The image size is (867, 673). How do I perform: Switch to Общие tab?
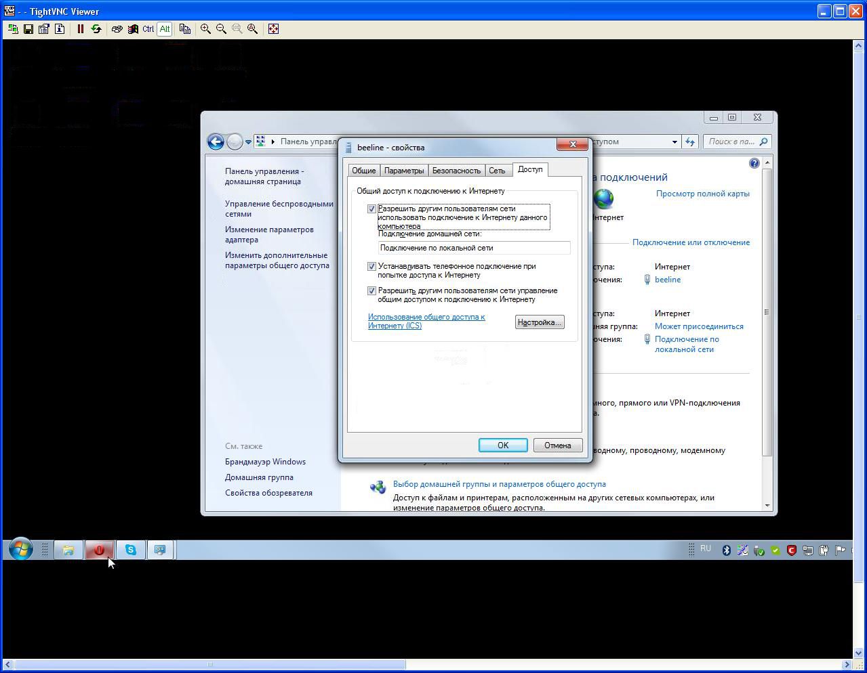click(364, 171)
